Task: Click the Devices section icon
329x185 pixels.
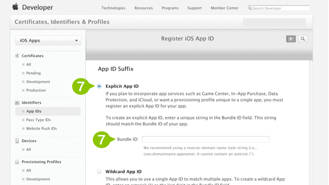Action: 17,141
